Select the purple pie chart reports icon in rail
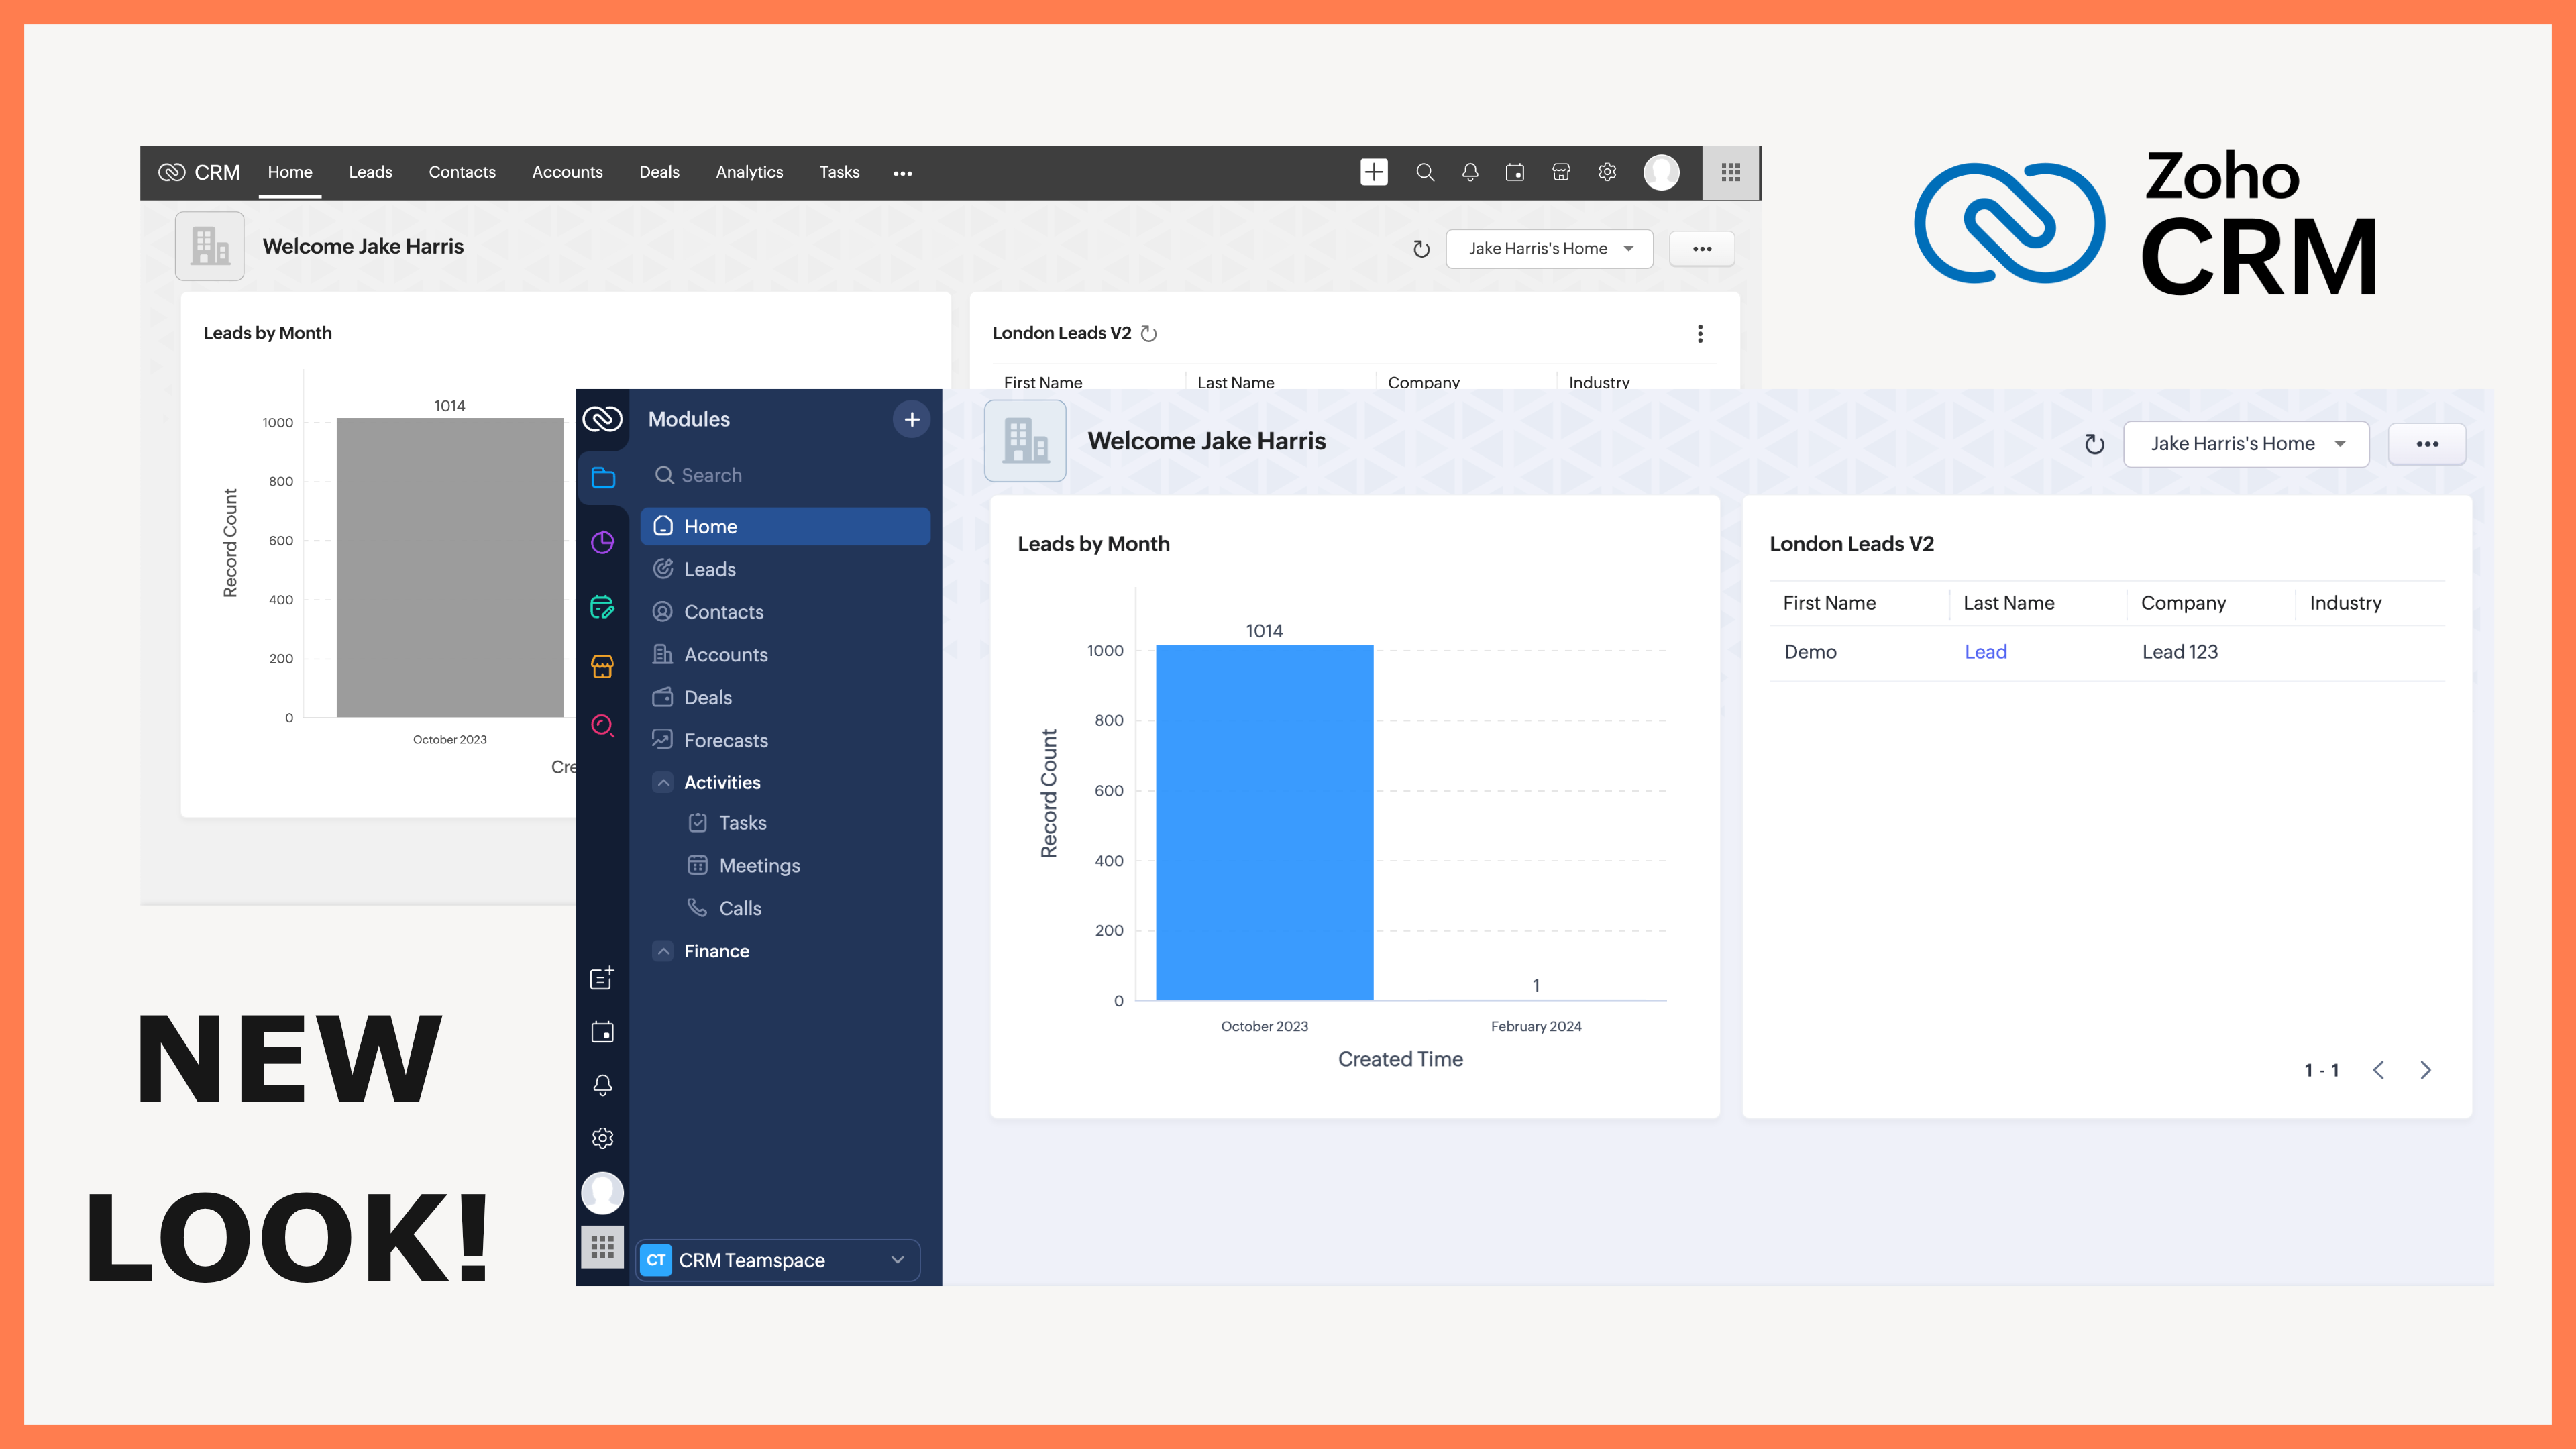2576x1449 pixels. click(x=602, y=542)
